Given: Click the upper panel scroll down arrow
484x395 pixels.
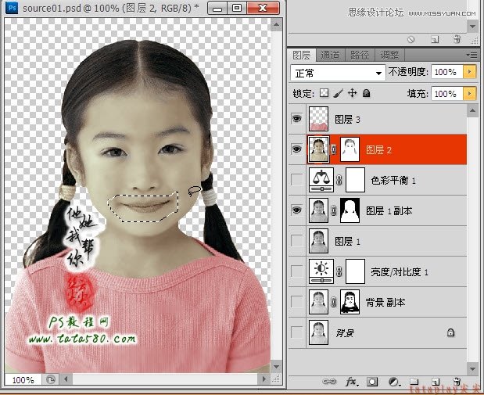Looking at the screenshot, I should [472, 27].
